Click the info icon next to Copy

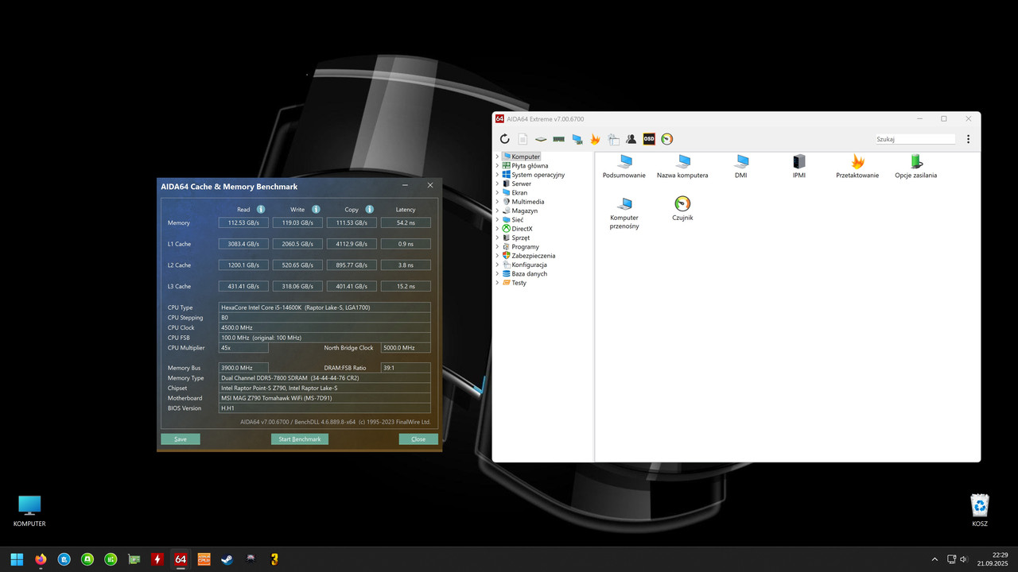click(370, 209)
